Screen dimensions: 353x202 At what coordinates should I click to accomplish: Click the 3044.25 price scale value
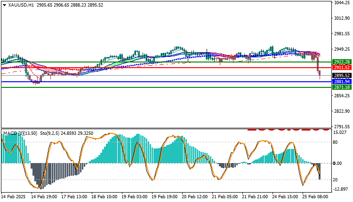click(x=342, y=3)
